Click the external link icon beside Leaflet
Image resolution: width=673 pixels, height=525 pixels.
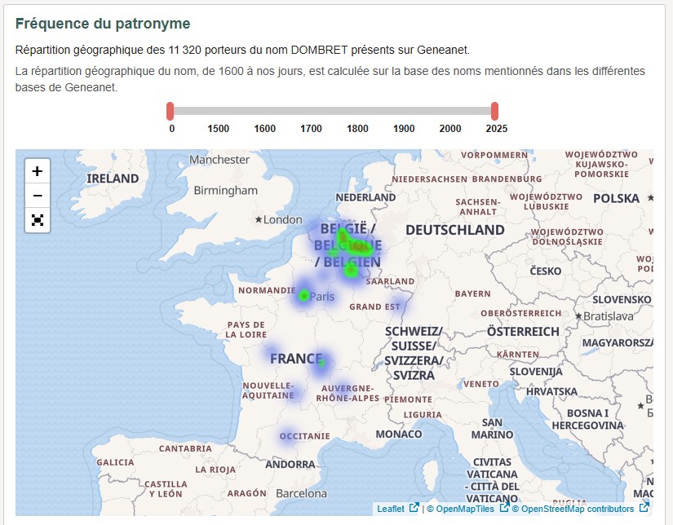tap(415, 508)
